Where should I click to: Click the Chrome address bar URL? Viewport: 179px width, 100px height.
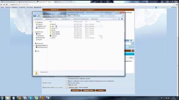click(20, 4)
